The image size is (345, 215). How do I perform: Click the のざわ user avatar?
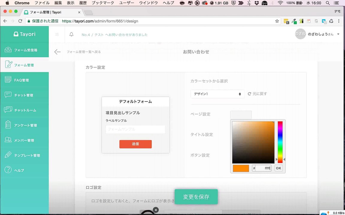pos(300,34)
